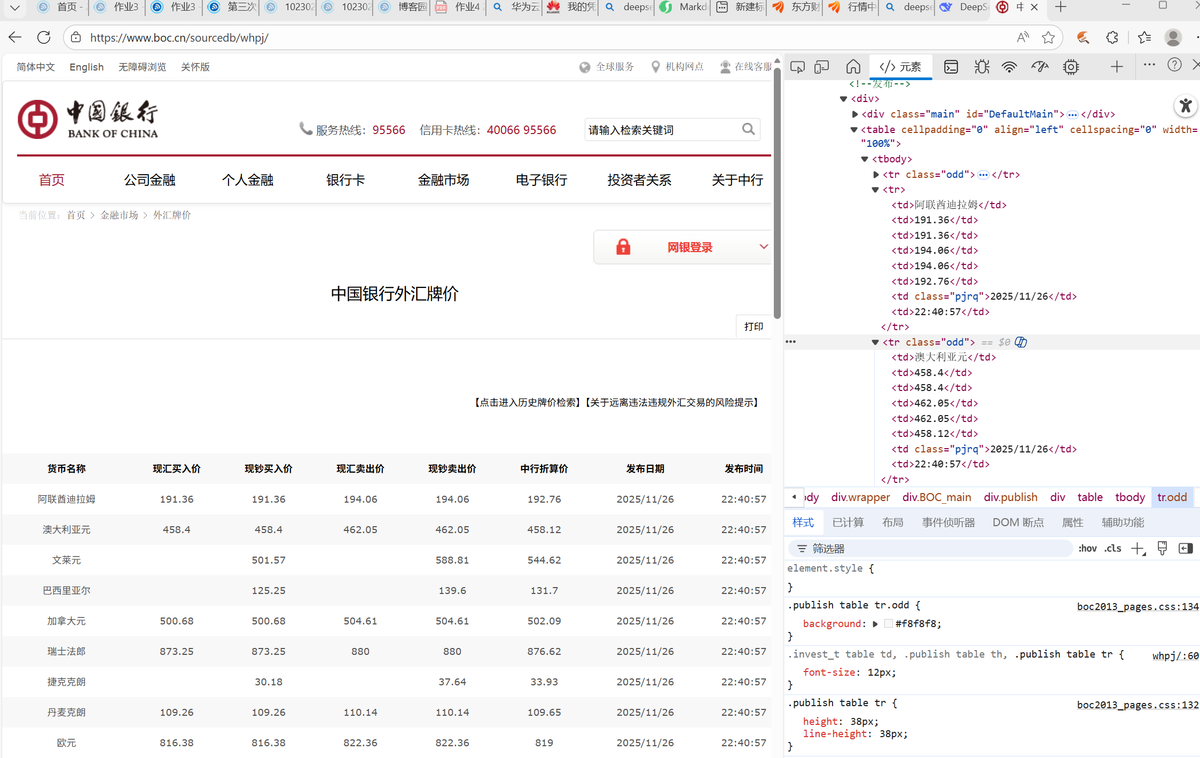
Task: Click the #f8f8f8 background color swatch
Action: 889,624
